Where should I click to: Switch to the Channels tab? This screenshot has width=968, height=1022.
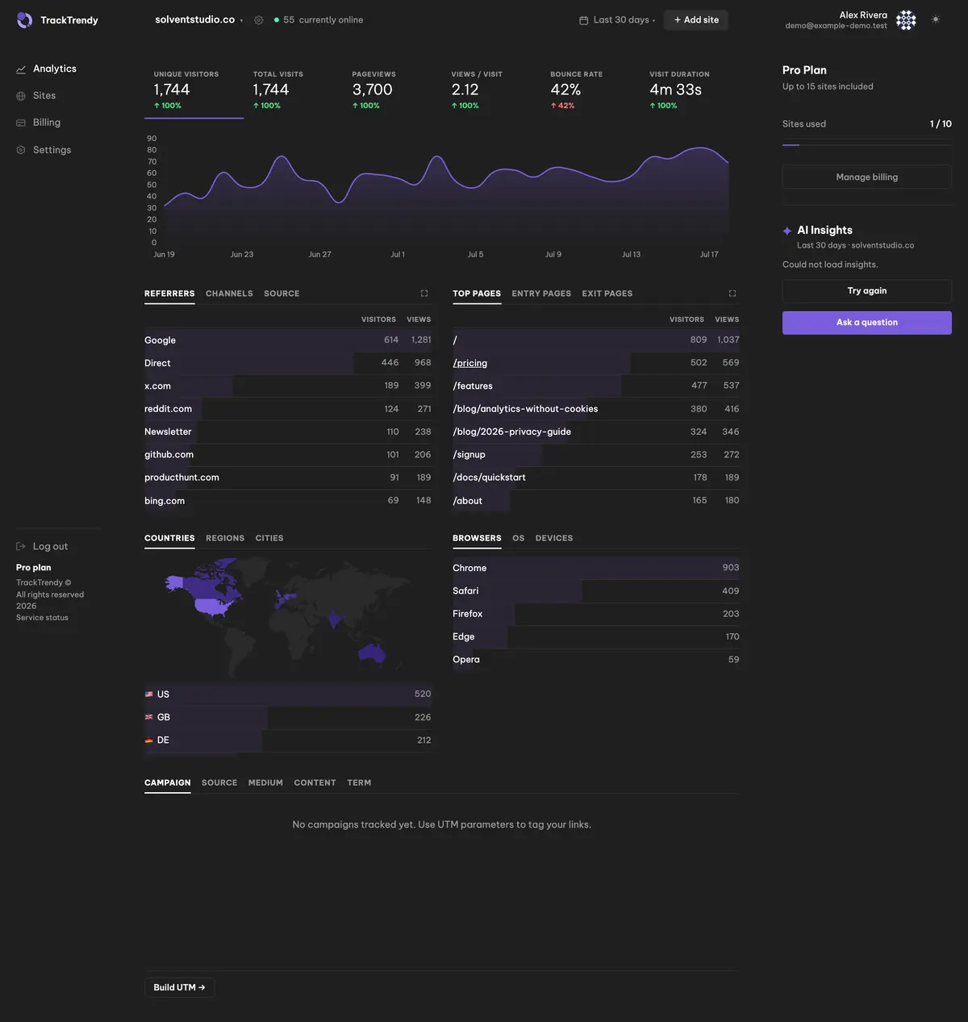pos(229,294)
